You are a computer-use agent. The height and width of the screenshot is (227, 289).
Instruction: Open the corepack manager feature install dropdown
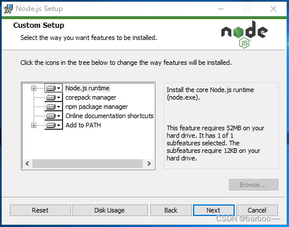54,97
